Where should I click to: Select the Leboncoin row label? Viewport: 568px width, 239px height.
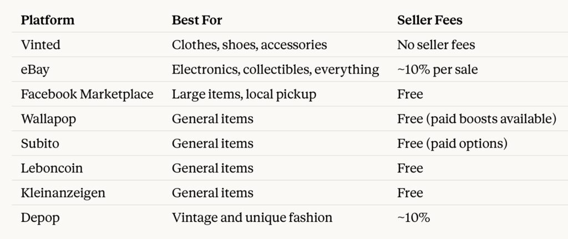[x=47, y=168]
